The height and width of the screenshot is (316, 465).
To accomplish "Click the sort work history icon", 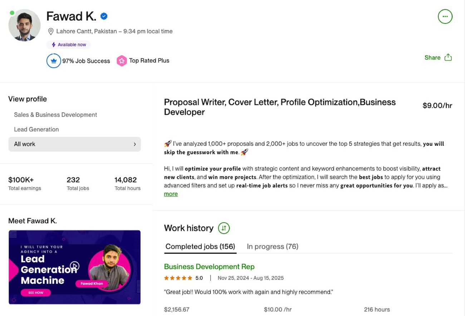I will [224, 228].
